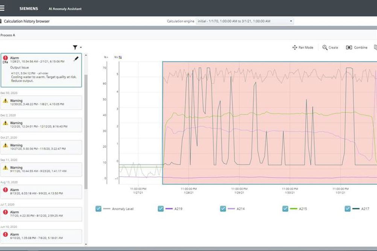The image size is (377, 251).
Task: Toggle the A217 series checkbox
Action: 347,209
